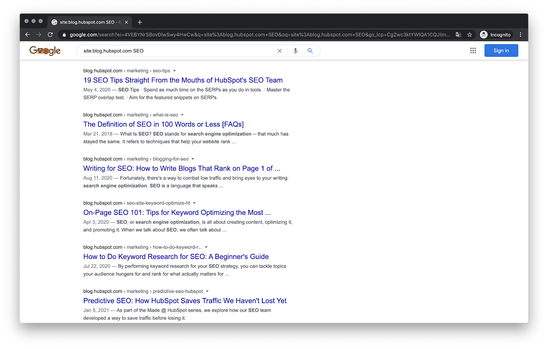Expand options arrow for seo-tips result

[x=174, y=71]
